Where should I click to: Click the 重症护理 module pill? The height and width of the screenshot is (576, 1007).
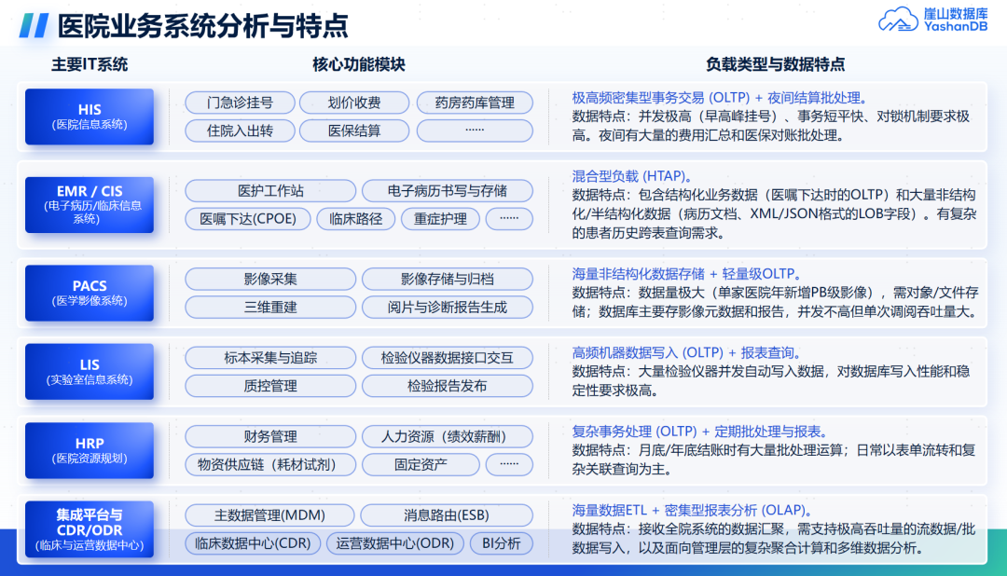[440, 219]
